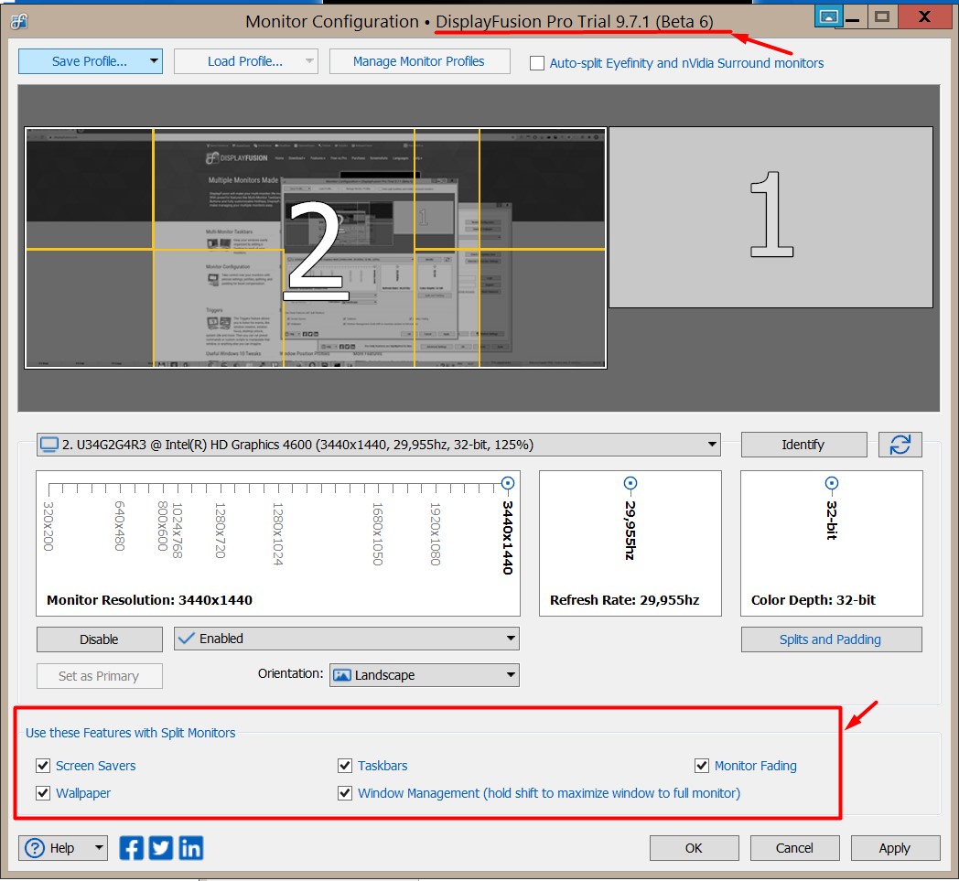Open the Twitter social link icon
Image resolution: width=959 pixels, height=881 pixels.
pos(161,848)
